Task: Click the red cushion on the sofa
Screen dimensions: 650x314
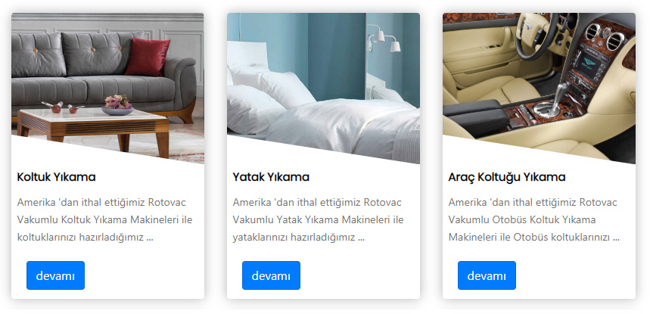Action: click(148, 58)
